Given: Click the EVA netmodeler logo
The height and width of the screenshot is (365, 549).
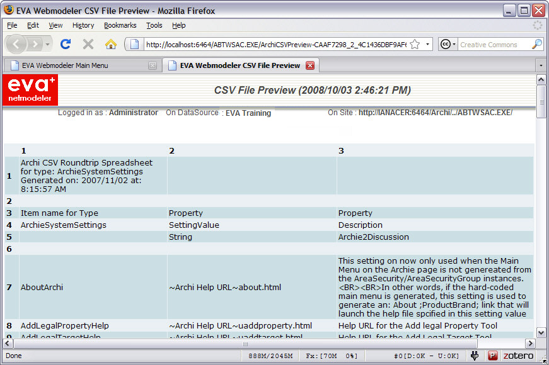Looking at the screenshot, I should tap(31, 90).
